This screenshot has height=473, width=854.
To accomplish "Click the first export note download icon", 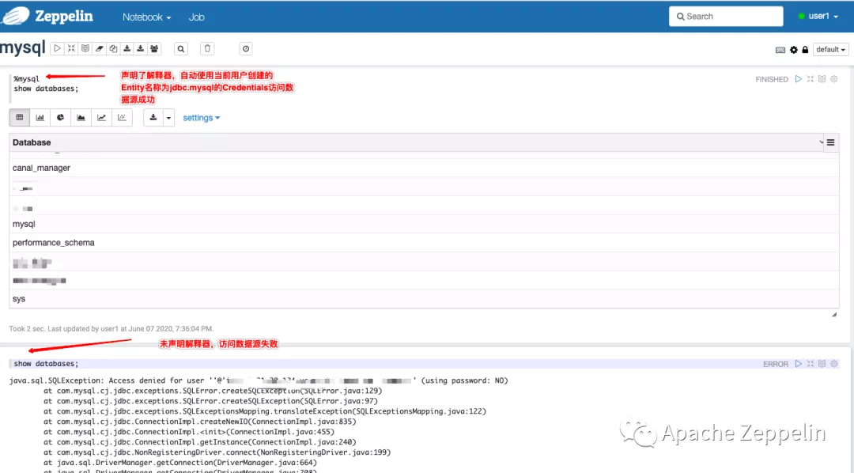I will point(127,48).
